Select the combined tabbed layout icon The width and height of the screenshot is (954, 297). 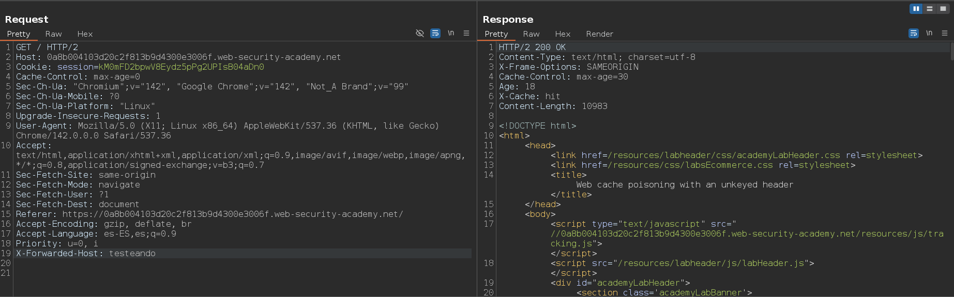(943, 9)
